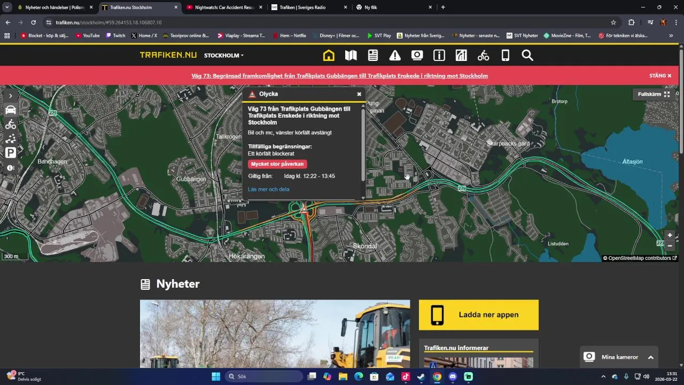Viewport: 684px width, 385px height.
Task: Expand the map layer sidebar with the arrow
Action: pyautogui.click(x=11, y=96)
